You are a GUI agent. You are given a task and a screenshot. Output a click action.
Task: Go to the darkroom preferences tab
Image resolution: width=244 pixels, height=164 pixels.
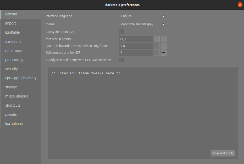pos(21,41)
